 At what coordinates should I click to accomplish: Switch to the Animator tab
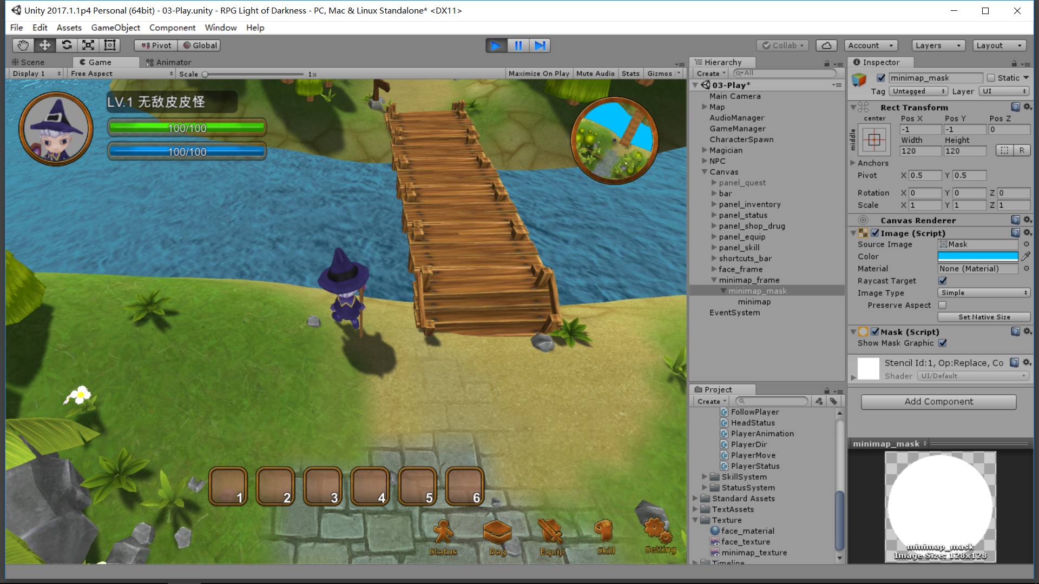point(168,62)
